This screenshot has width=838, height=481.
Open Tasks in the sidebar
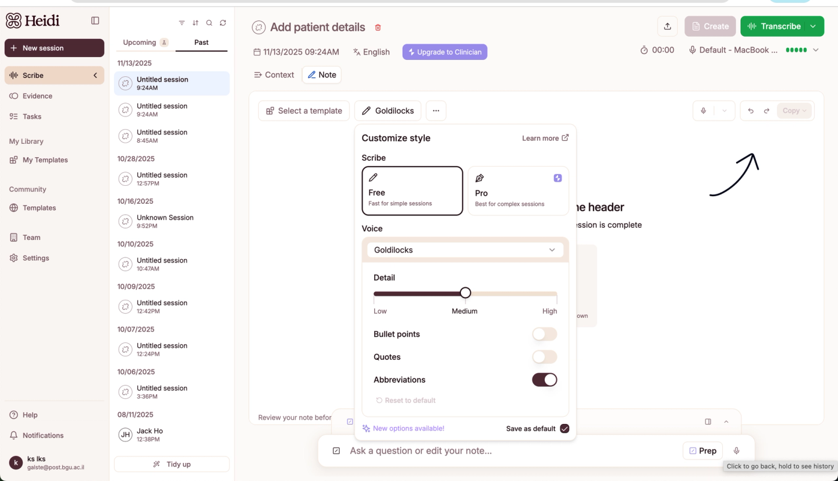coord(54,116)
